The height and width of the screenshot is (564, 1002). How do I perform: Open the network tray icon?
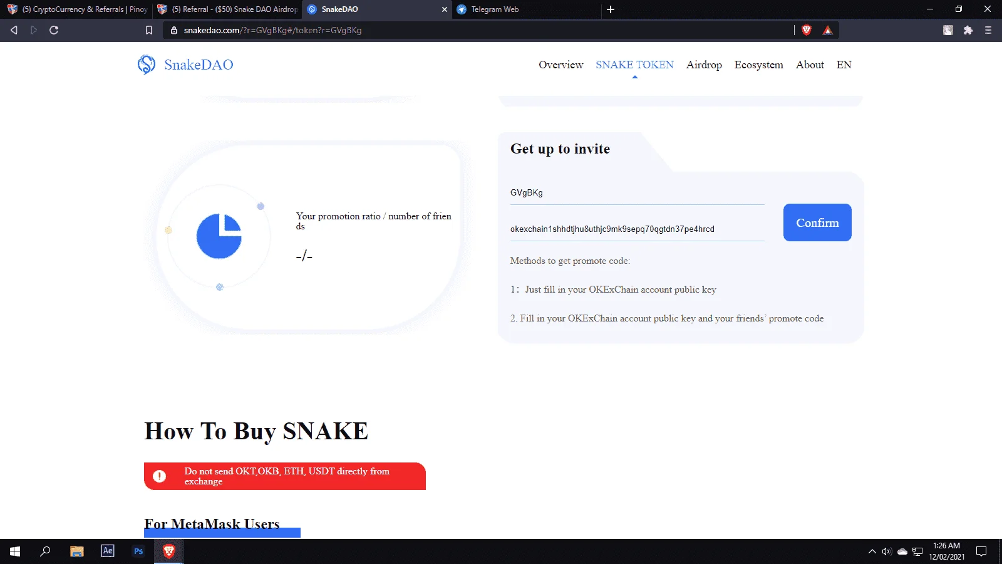917,551
